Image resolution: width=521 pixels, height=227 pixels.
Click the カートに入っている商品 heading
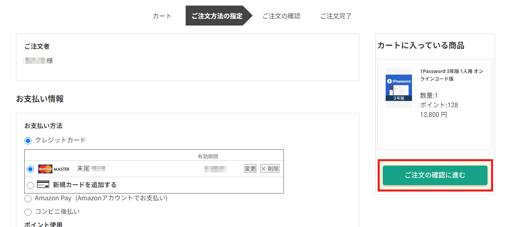pyautogui.click(x=421, y=45)
